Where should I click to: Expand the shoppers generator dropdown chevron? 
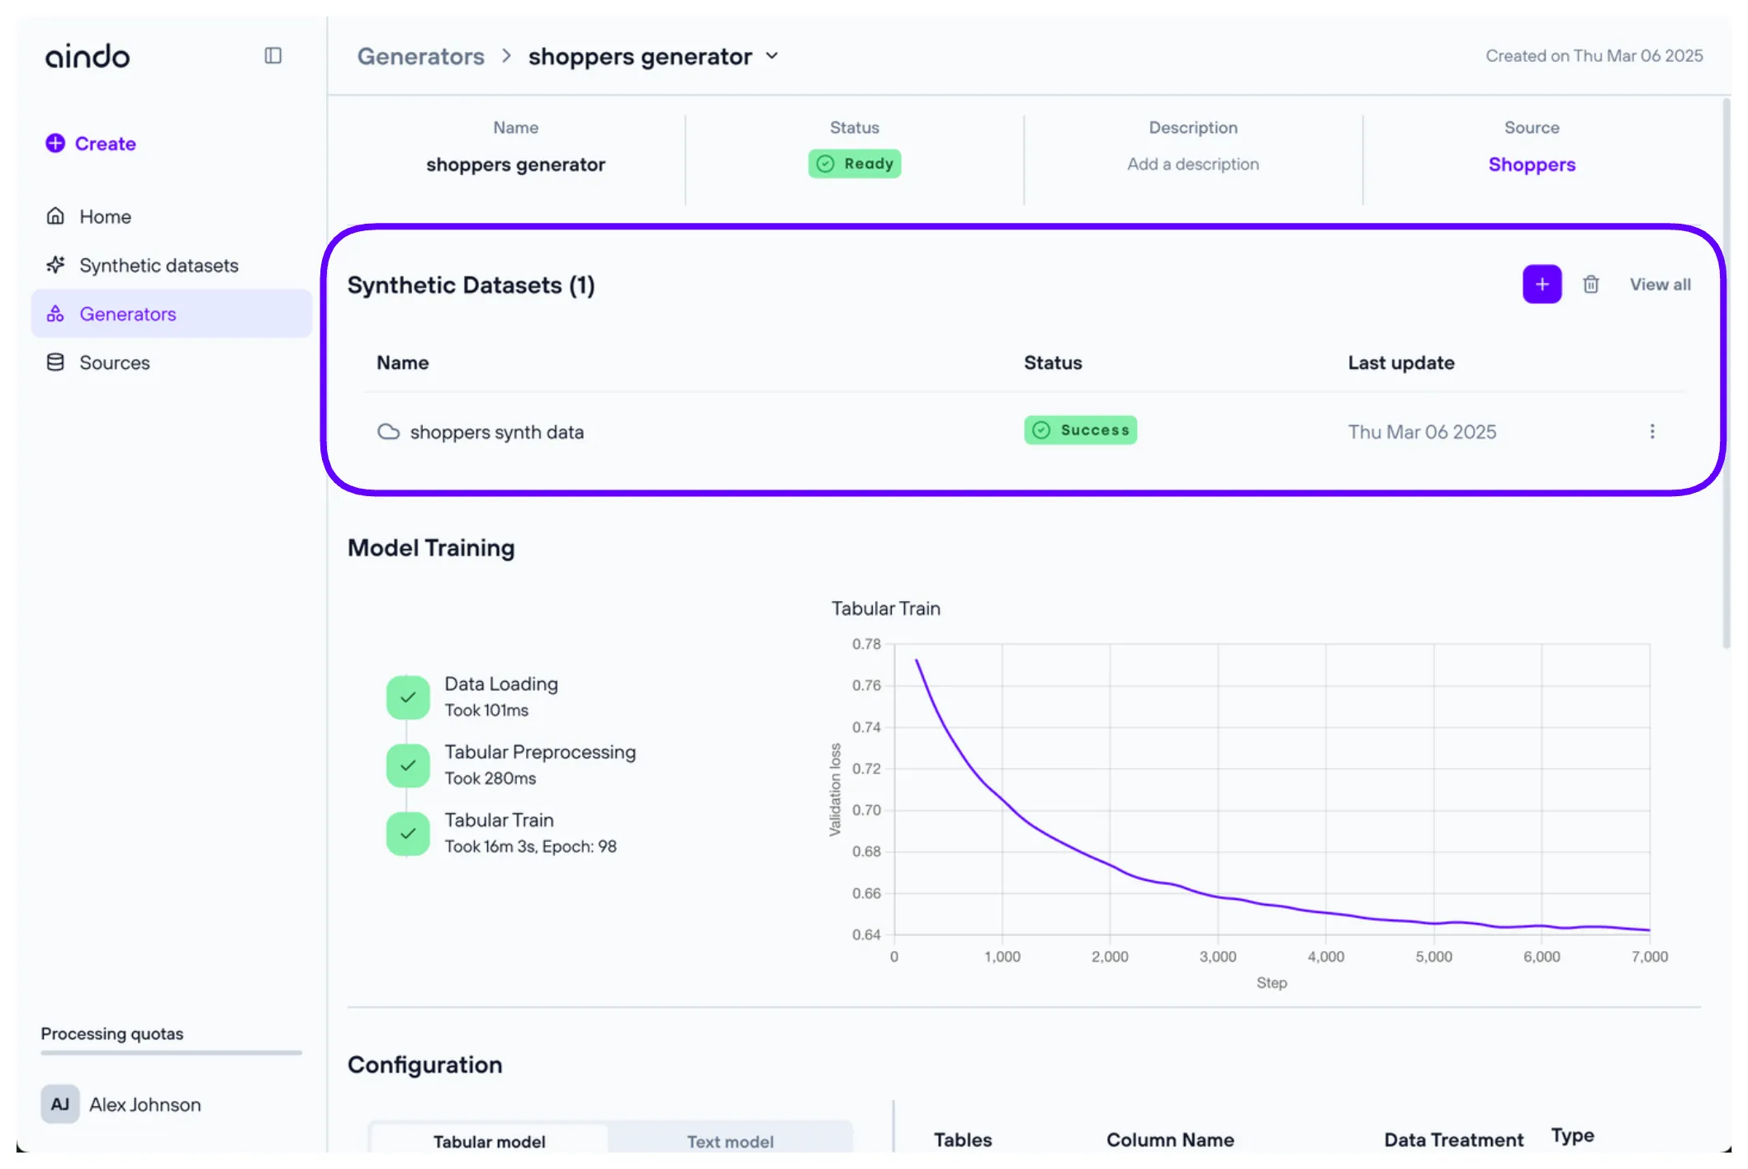pos(772,56)
